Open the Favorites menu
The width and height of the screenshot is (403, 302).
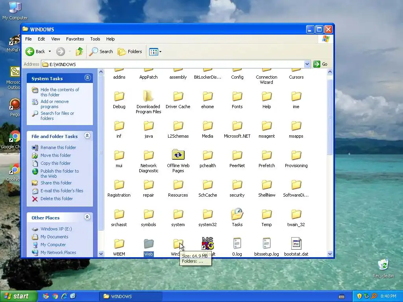pos(75,39)
